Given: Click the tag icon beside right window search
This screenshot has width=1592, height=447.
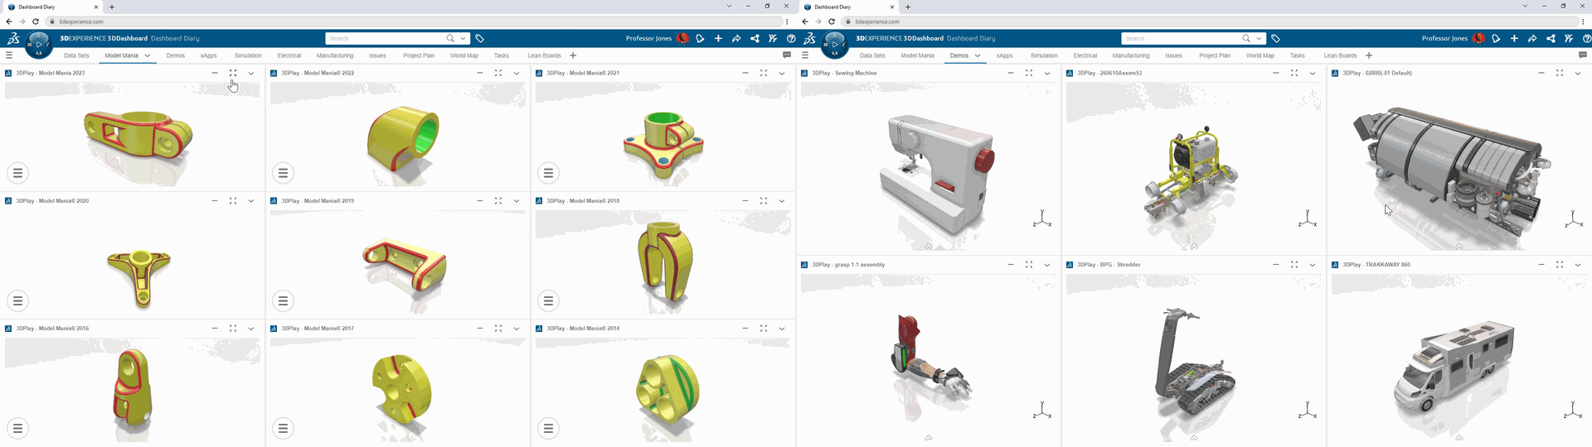Looking at the screenshot, I should point(1275,38).
